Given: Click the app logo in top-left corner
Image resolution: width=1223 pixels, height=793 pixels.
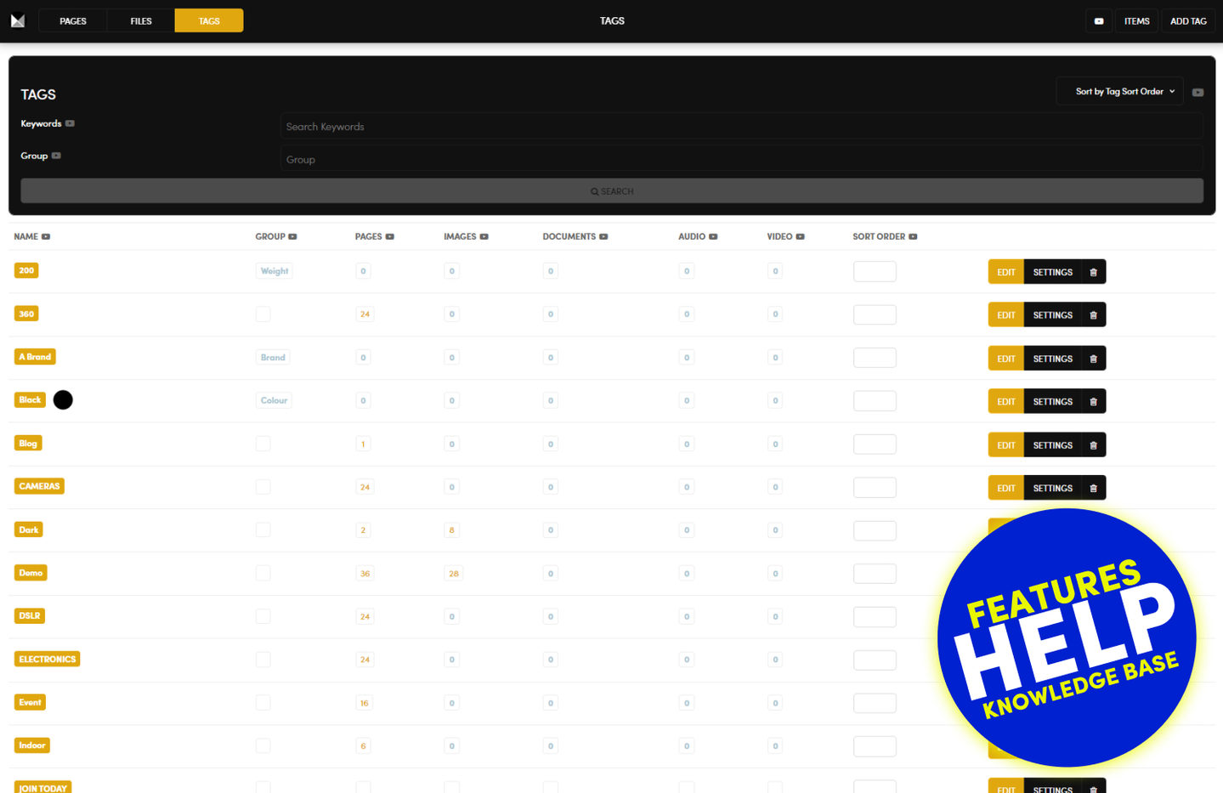Looking at the screenshot, I should coord(18,20).
